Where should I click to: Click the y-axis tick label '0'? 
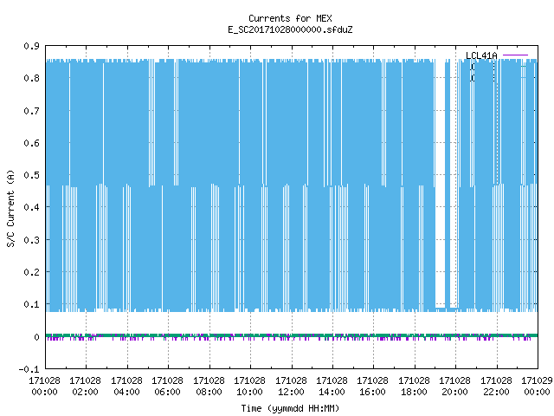coord(36,337)
